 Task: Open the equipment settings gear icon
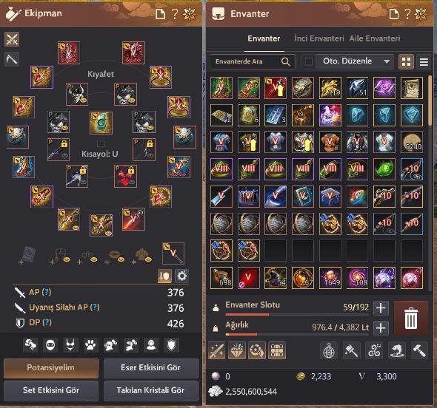(x=182, y=276)
